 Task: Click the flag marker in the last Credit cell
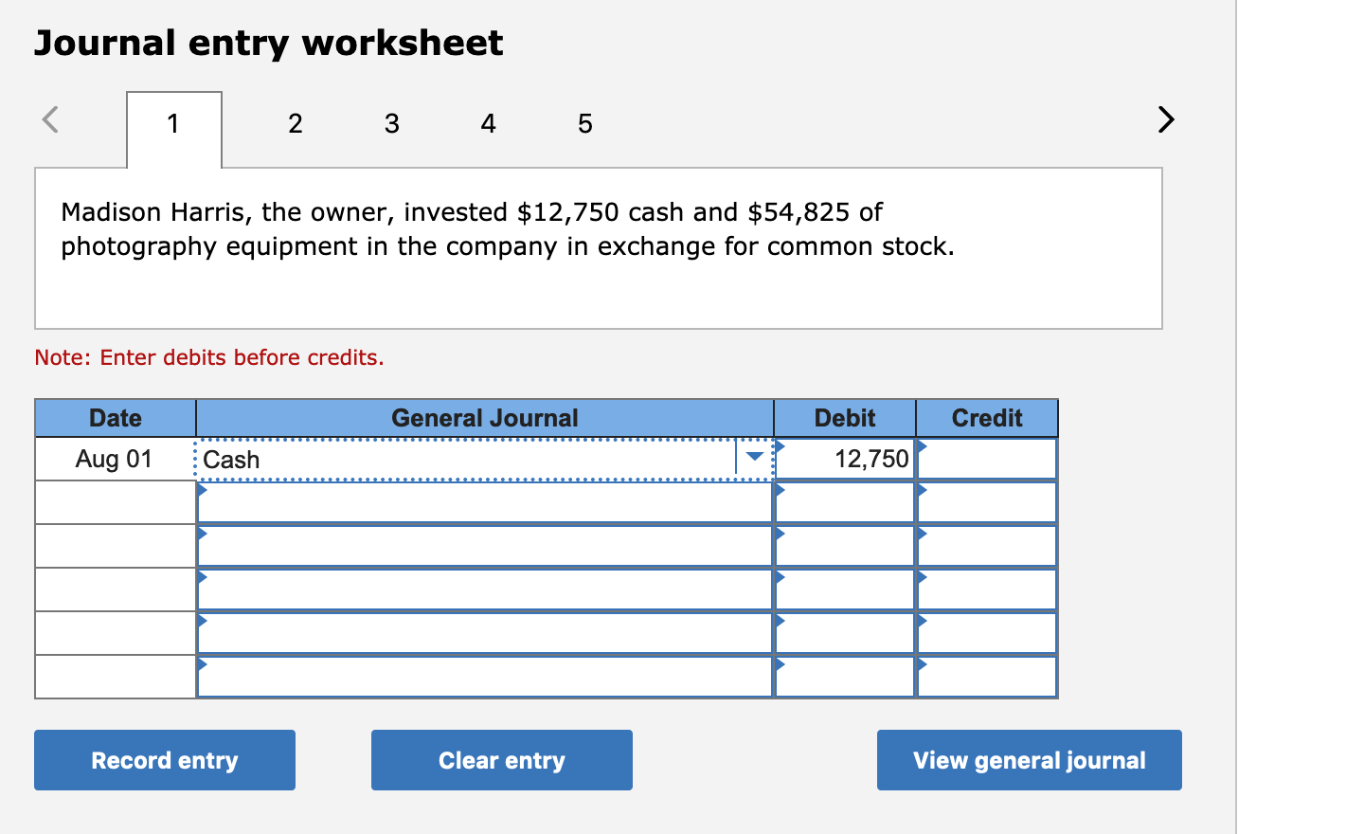pyautogui.click(x=919, y=663)
